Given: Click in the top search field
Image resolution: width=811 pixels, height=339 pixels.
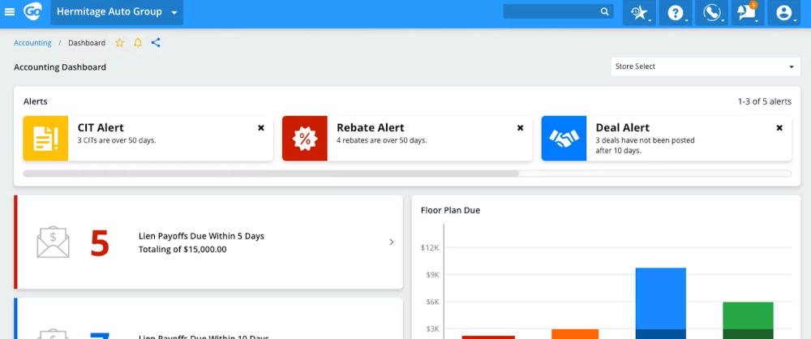Looking at the screenshot, I should 550,12.
